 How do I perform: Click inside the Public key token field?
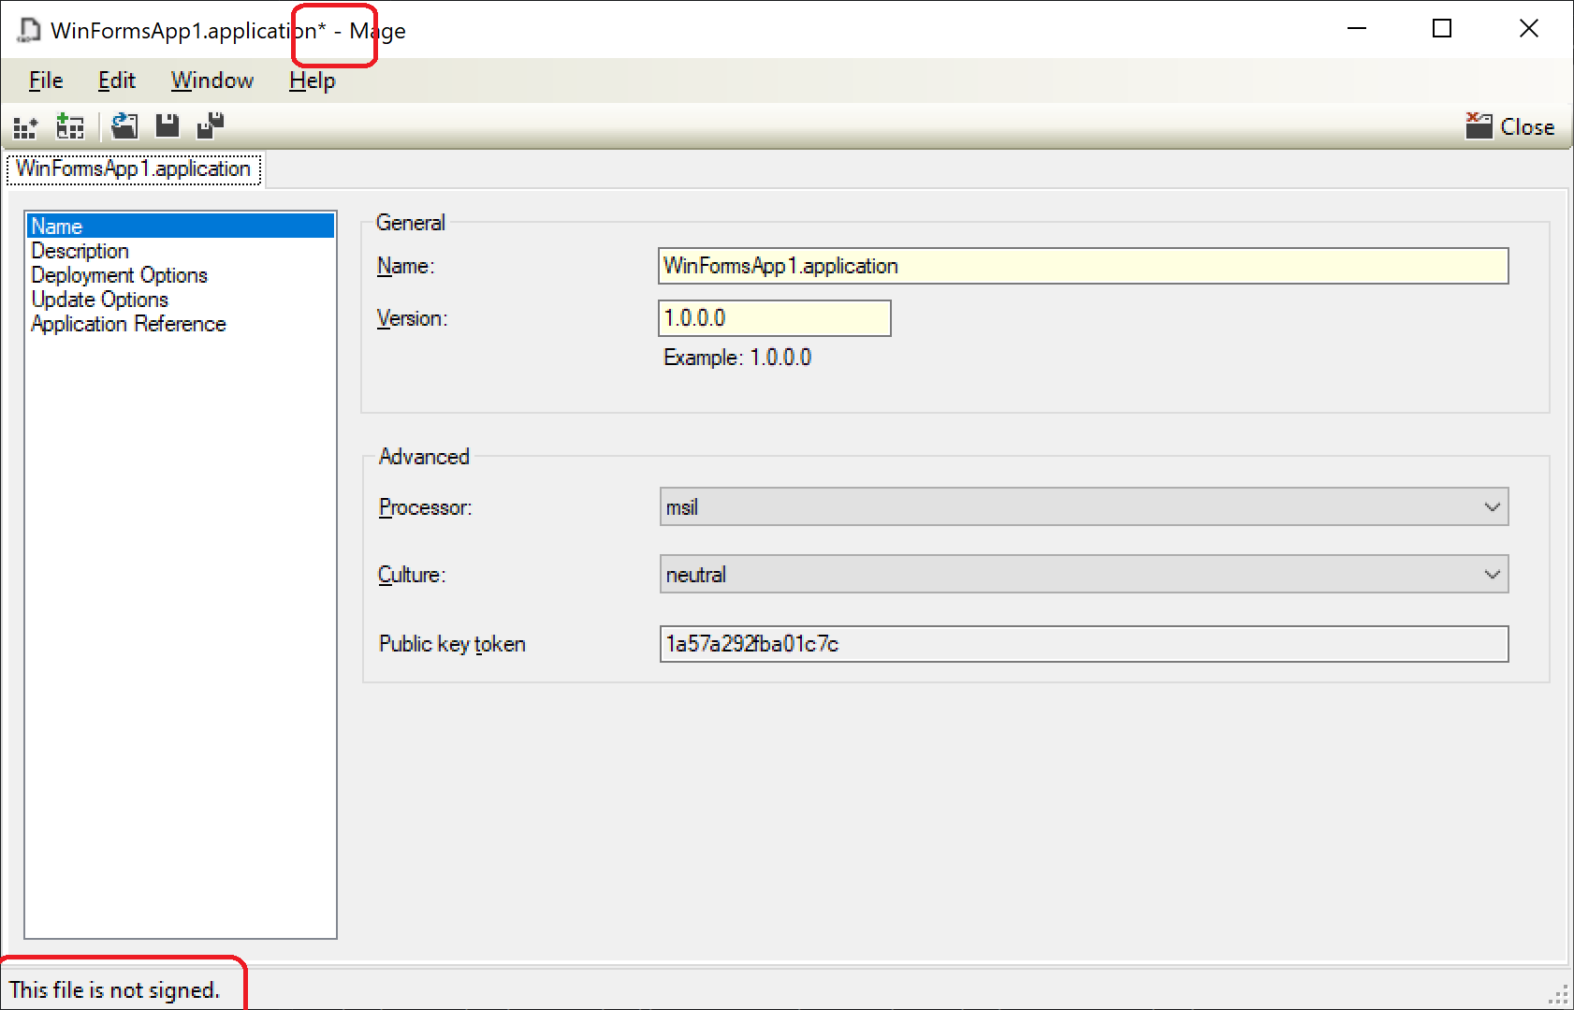1084,643
